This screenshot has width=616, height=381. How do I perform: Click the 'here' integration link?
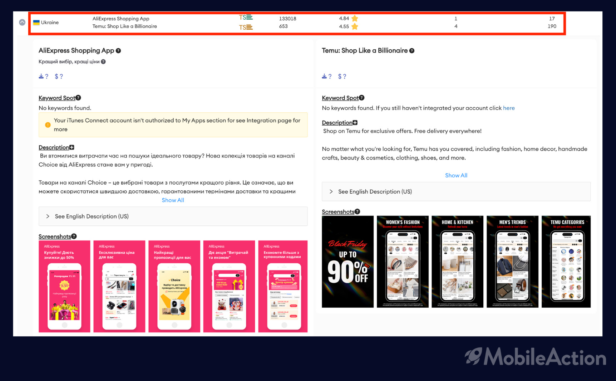coord(509,108)
